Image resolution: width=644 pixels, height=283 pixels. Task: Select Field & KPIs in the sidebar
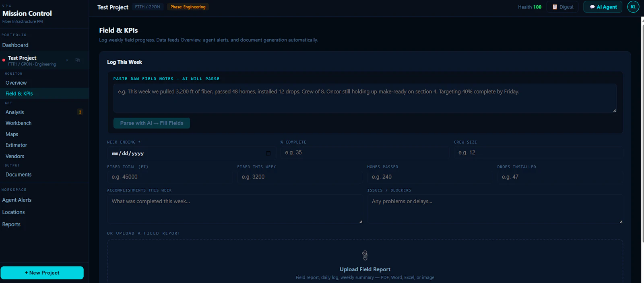click(x=44, y=94)
